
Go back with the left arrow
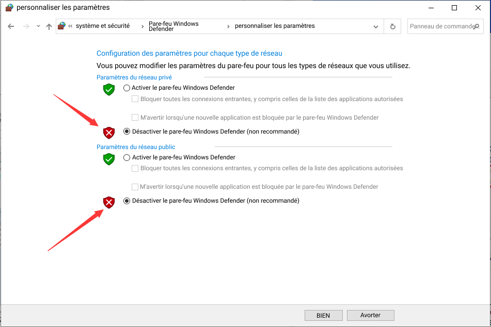point(11,26)
